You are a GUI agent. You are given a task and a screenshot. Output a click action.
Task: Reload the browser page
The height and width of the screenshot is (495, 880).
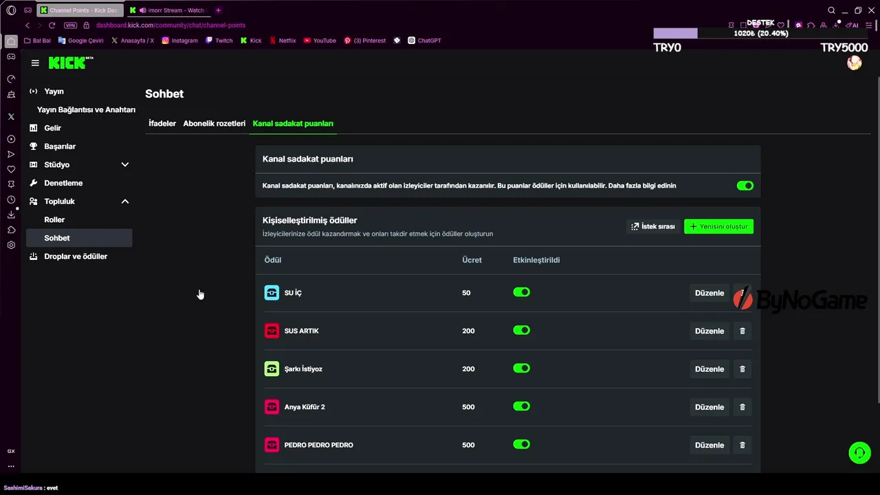click(52, 25)
